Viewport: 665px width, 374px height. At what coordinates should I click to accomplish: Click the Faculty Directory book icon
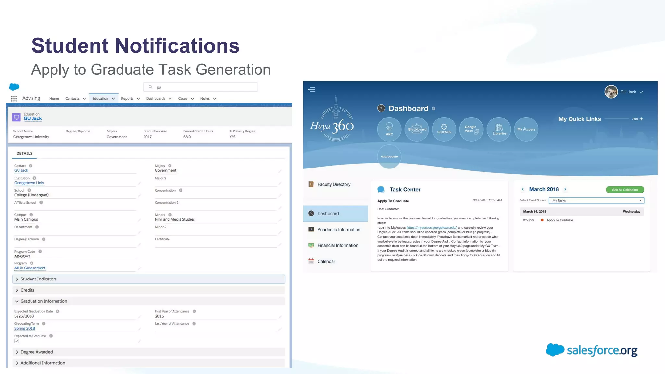pyautogui.click(x=311, y=184)
